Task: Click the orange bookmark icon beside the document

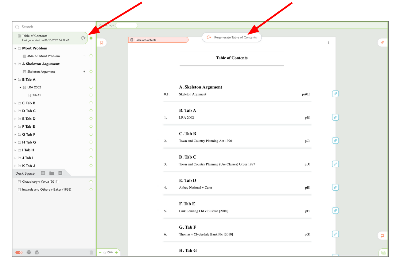Action: click(x=102, y=43)
